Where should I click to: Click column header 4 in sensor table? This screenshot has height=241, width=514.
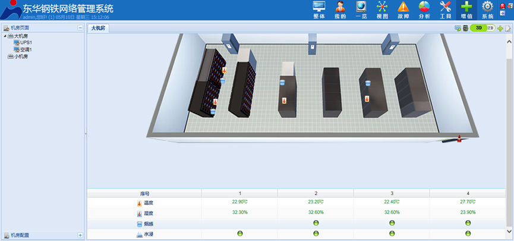click(468, 193)
